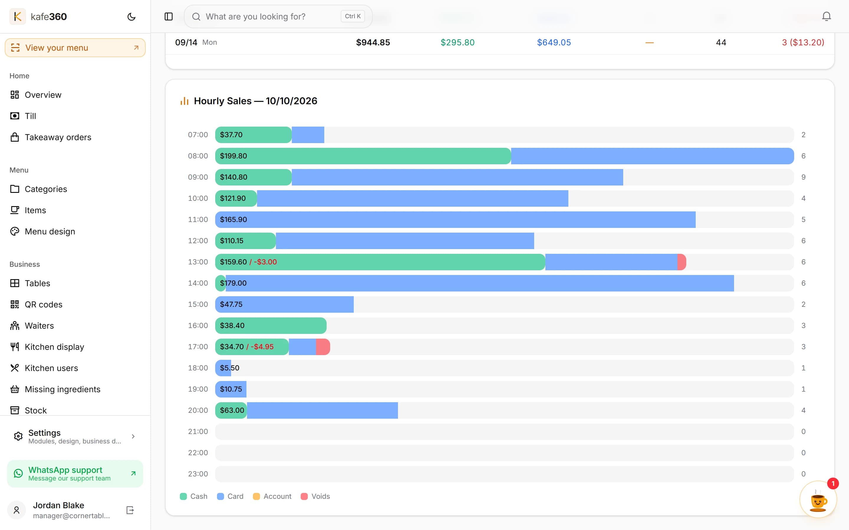Open the coffee cup chat widget
The width and height of the screenshot is (849, 530).
point(818,499)
